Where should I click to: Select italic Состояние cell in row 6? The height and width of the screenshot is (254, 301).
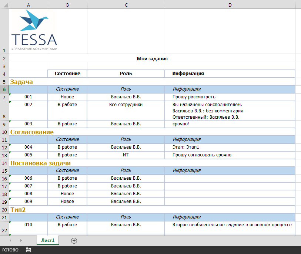pos(67,89)
